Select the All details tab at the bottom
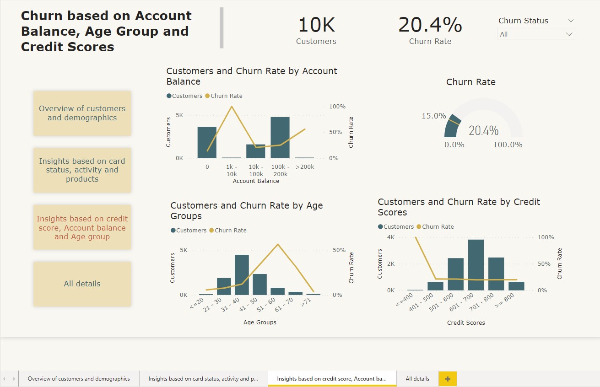600x387 pixels. [x=417, y=378]
